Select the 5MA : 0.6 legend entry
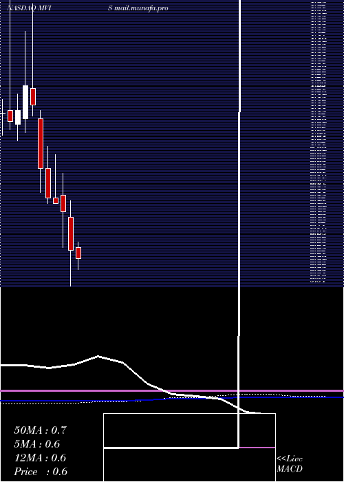The width and height of the screenshot is (344, 482). coord(37,444)
